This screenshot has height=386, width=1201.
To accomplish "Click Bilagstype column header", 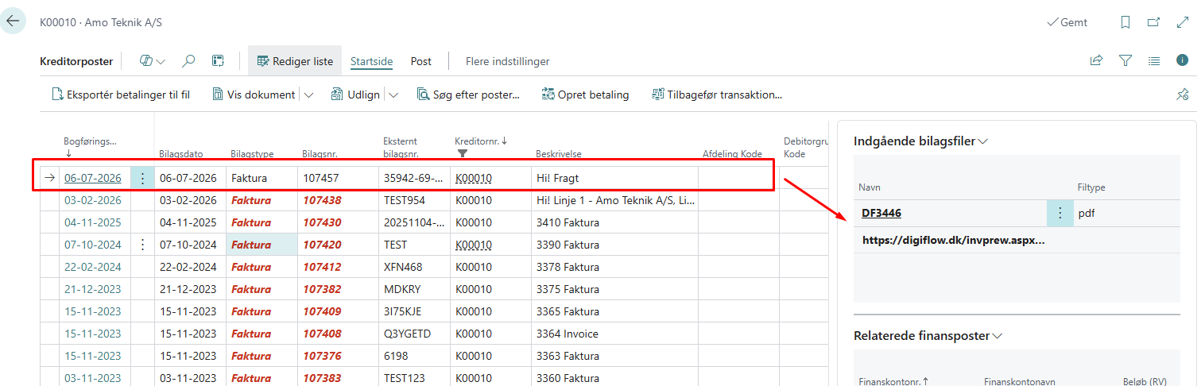I will pos(252,153).
